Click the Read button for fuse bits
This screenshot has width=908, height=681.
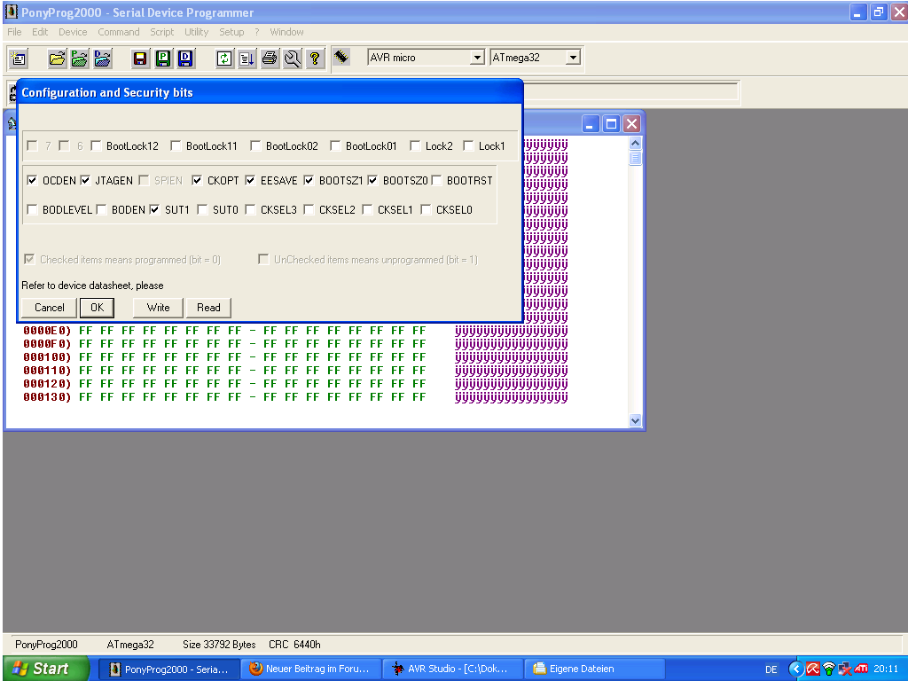click(x=208, y=308)
